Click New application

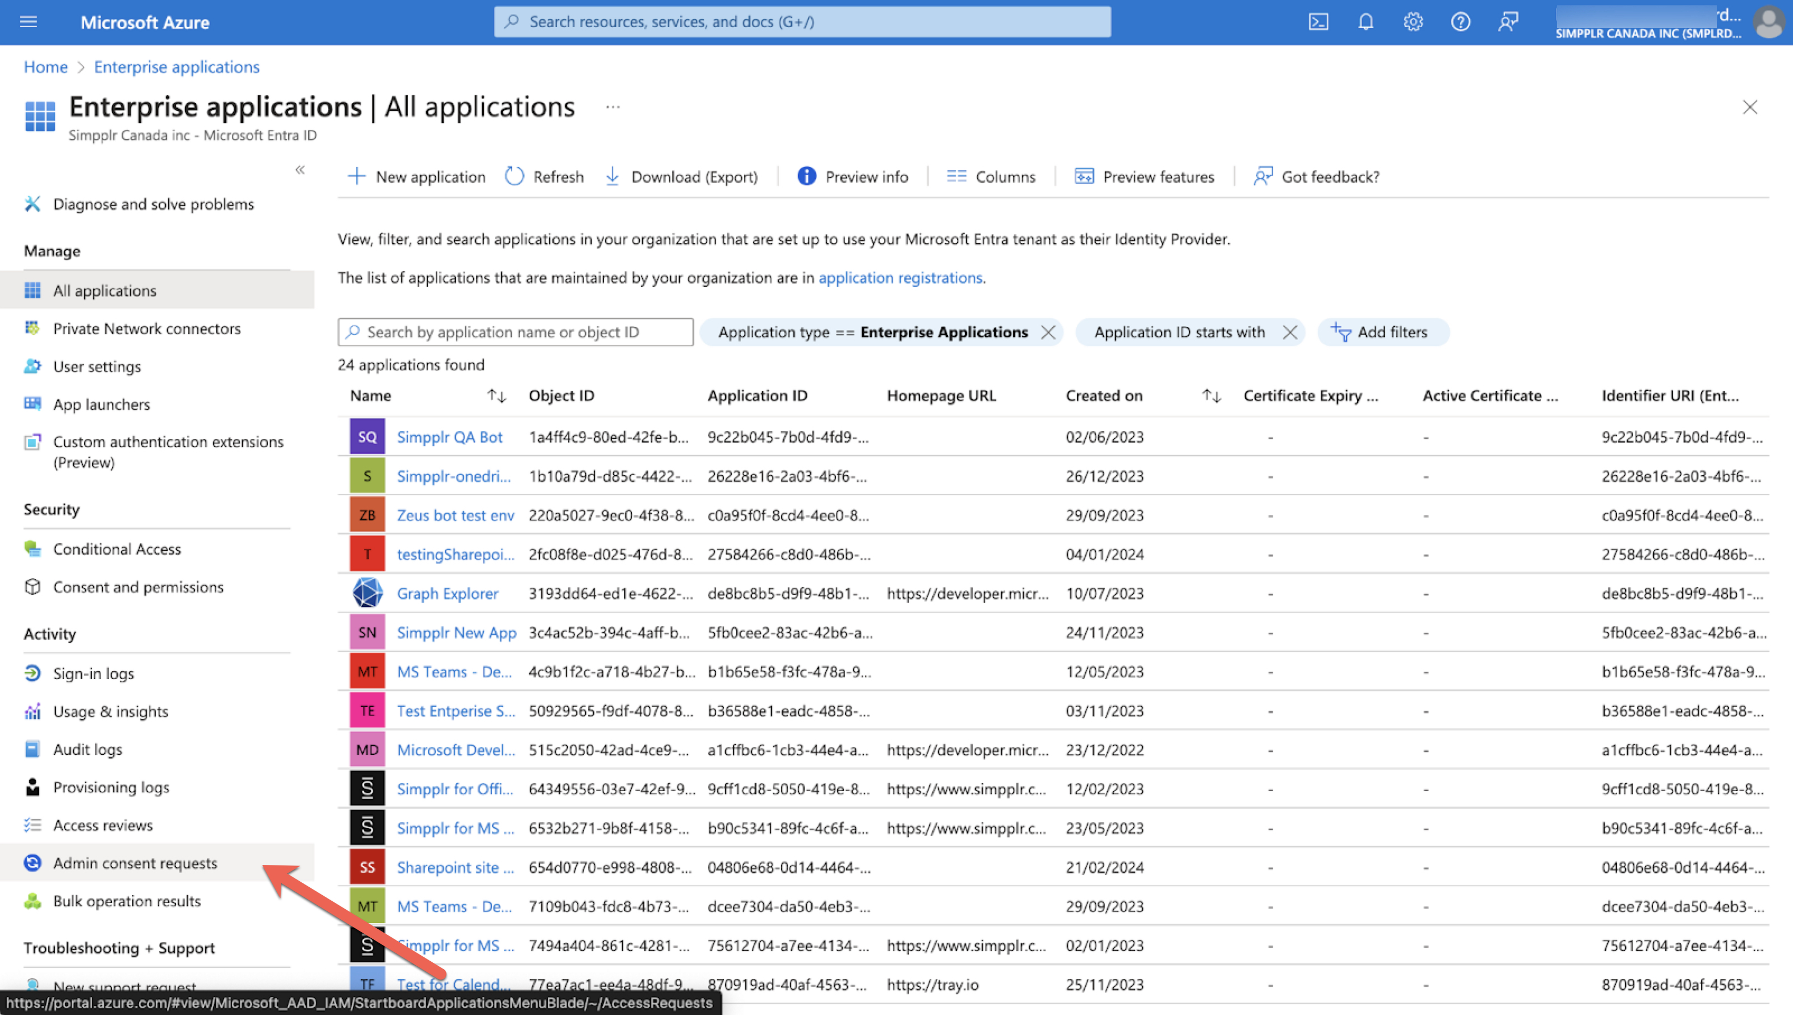[416, 176]
